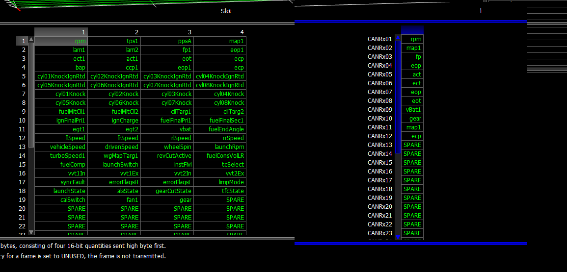The width and height of the screenshot is (567, 272).
Task: Click the scroll-down arrow of the slot table
Action: 31,232
